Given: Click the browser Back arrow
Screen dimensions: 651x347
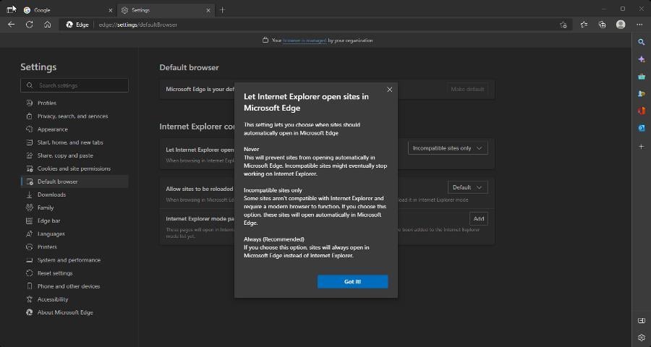Looking at the screenshot, I should [x=11, y=25].
